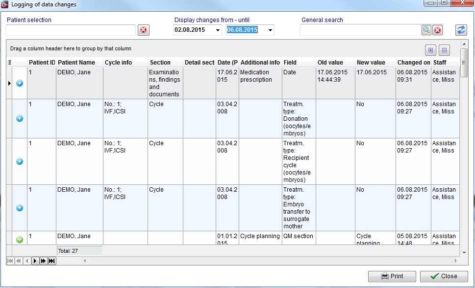Expand all groups with plus icon
Screen dimensions: 475x288
430,50
